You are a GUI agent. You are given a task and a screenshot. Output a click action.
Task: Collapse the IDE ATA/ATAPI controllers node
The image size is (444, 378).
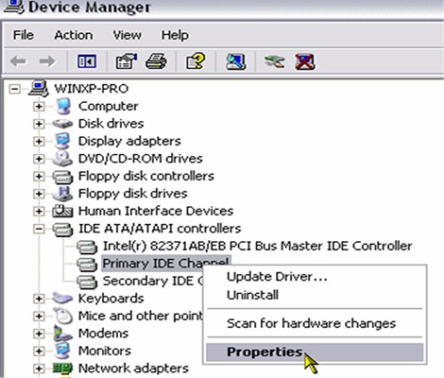pyautogui.click(x=39, y=229)
